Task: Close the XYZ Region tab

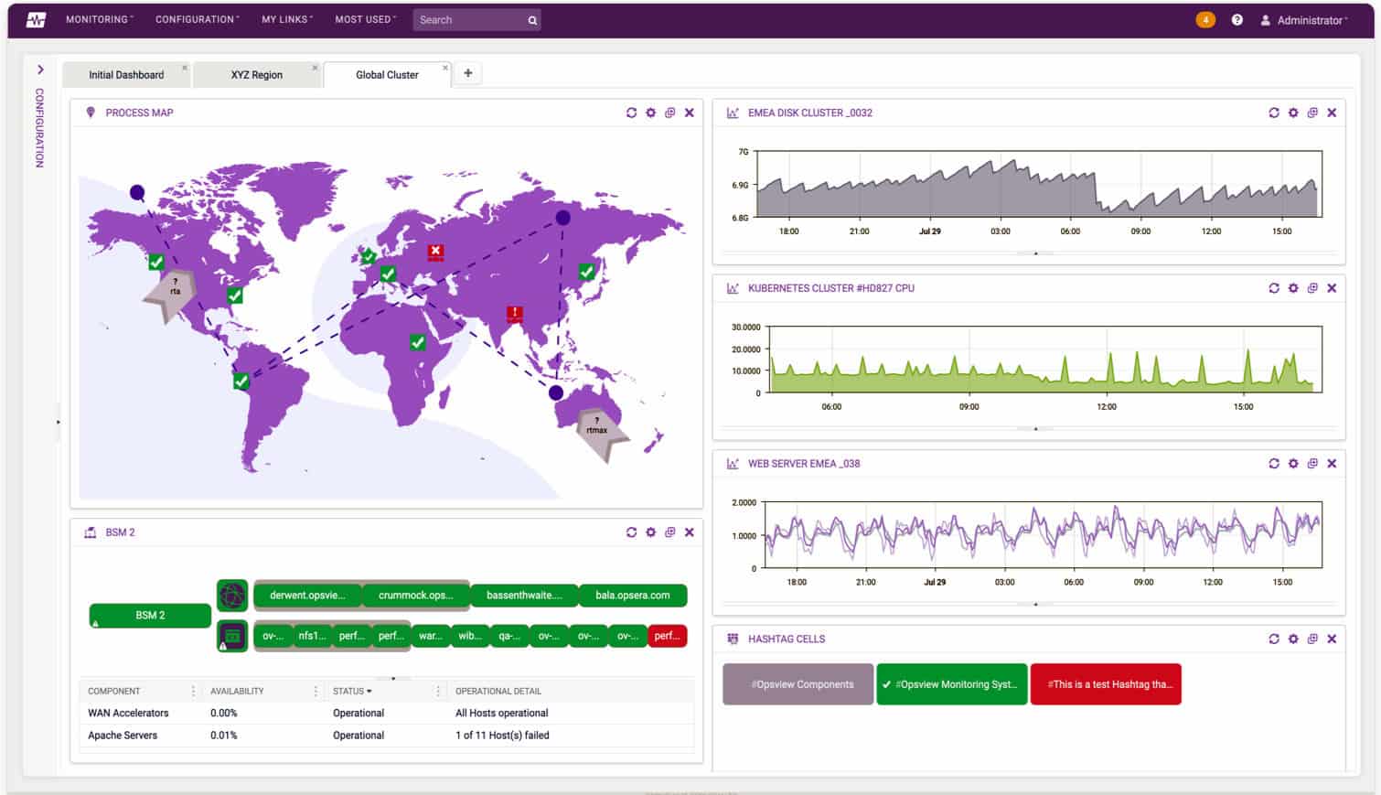Action: [316, 68]
